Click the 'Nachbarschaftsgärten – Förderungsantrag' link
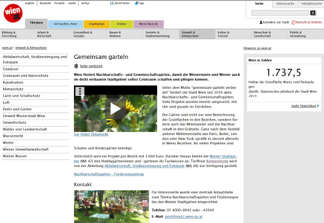The image size is (324, 223). click(x=110, y=174)
